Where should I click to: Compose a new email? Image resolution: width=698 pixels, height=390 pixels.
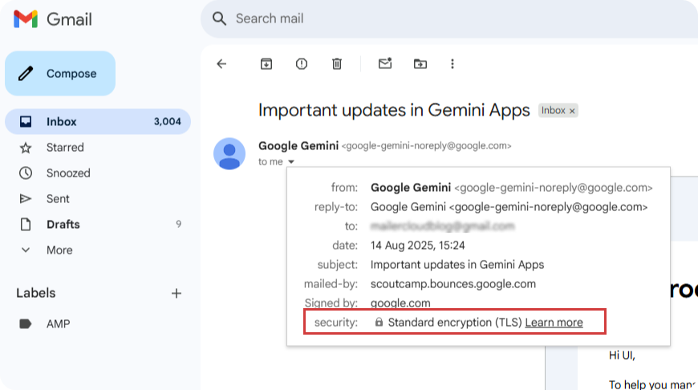60,74
